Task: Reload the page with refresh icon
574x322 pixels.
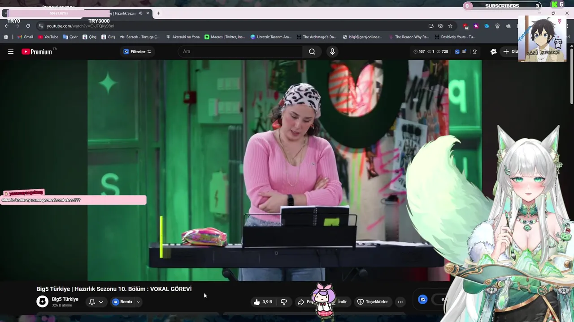Action: (28, 26)
